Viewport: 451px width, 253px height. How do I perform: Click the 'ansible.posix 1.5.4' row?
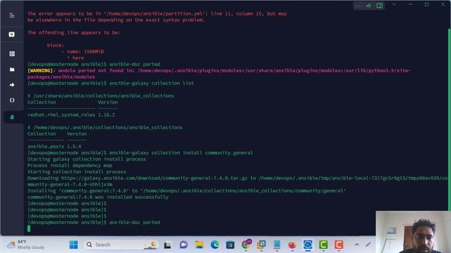[54, 146]
